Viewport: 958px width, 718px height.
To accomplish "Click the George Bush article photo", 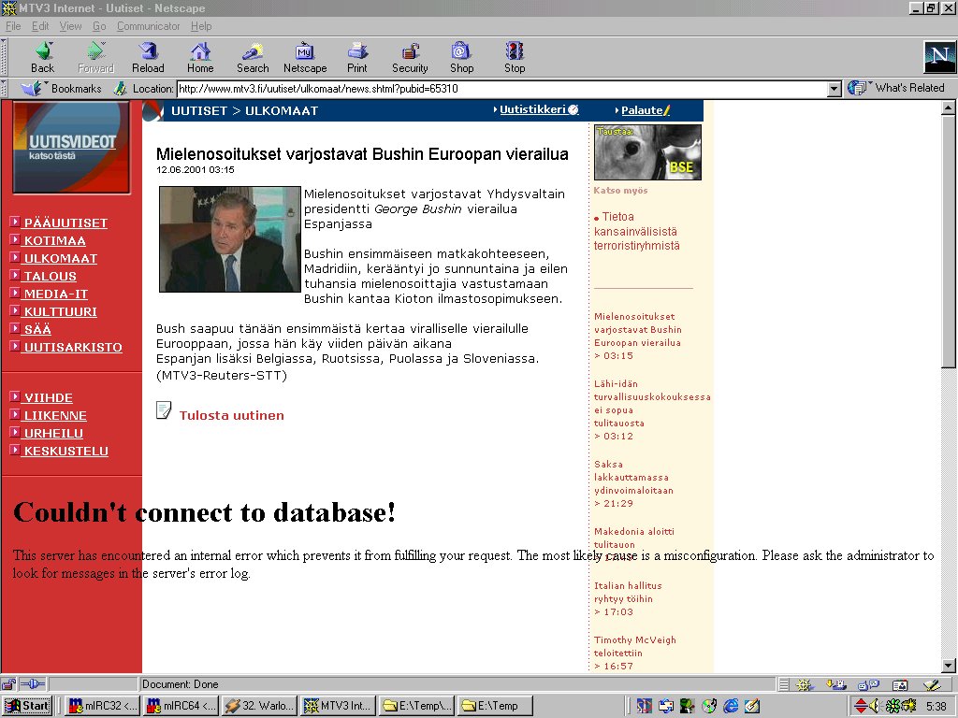I will tap(230, 239).
